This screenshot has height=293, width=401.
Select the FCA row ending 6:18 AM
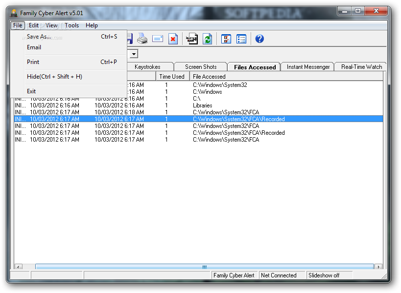point(198,112)
